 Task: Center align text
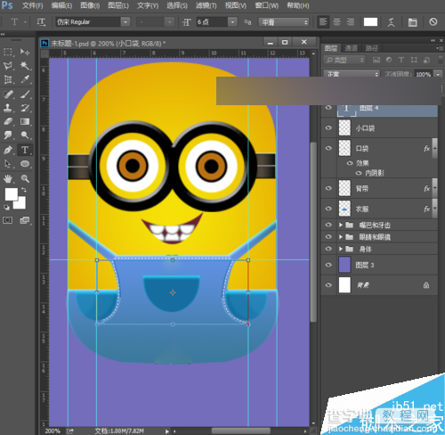tap(336, 22)
